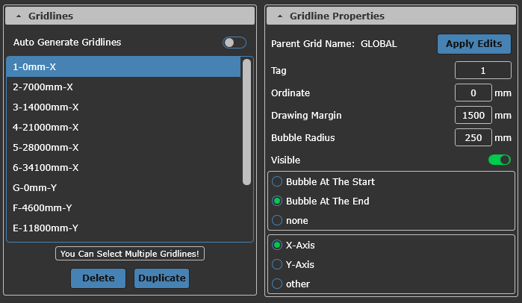The image size is (522, 303).
Task: Switch direction to Y-Axis
Action: coord(278,264)
